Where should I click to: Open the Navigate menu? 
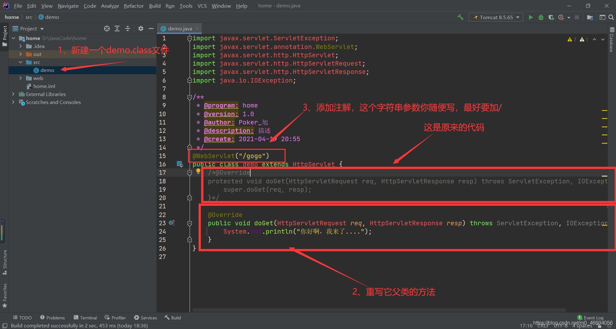pos(68,6)
